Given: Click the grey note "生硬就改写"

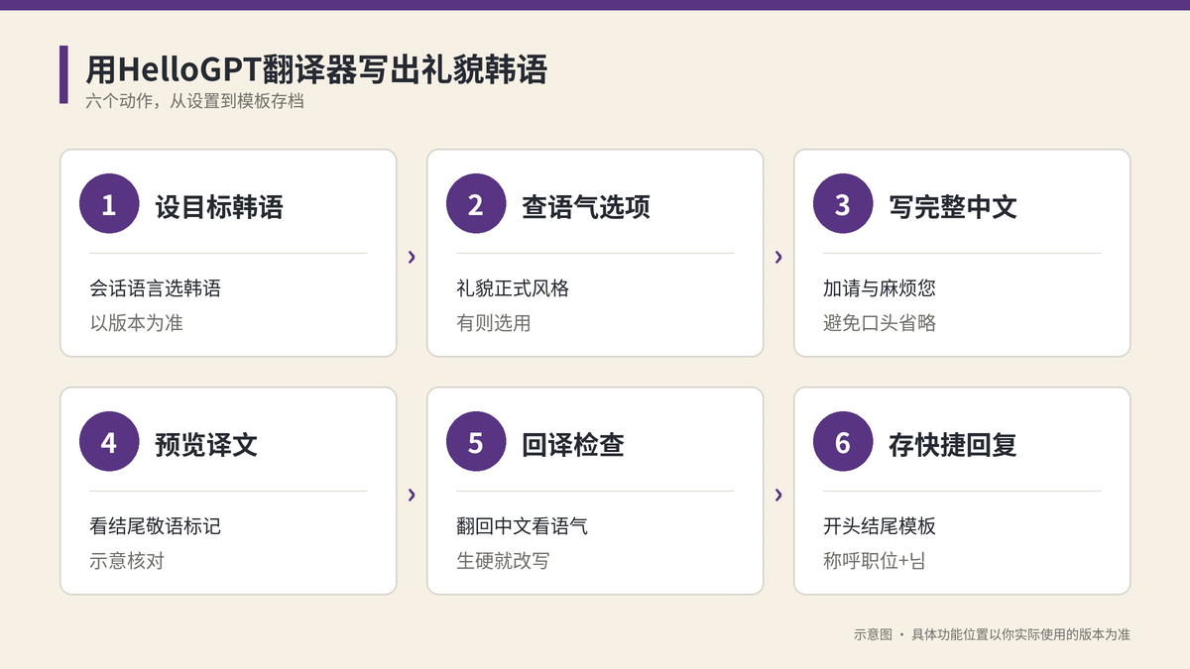Looking at the screenshot, I should click(503, 560).
